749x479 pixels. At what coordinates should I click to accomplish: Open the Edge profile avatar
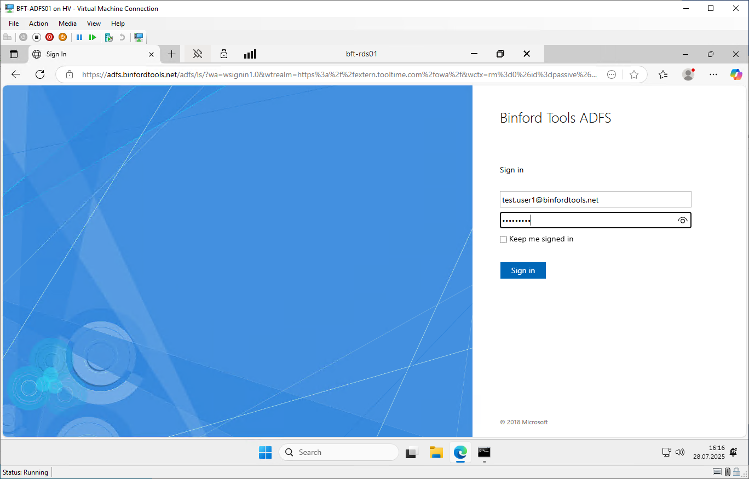coord(688,74)
